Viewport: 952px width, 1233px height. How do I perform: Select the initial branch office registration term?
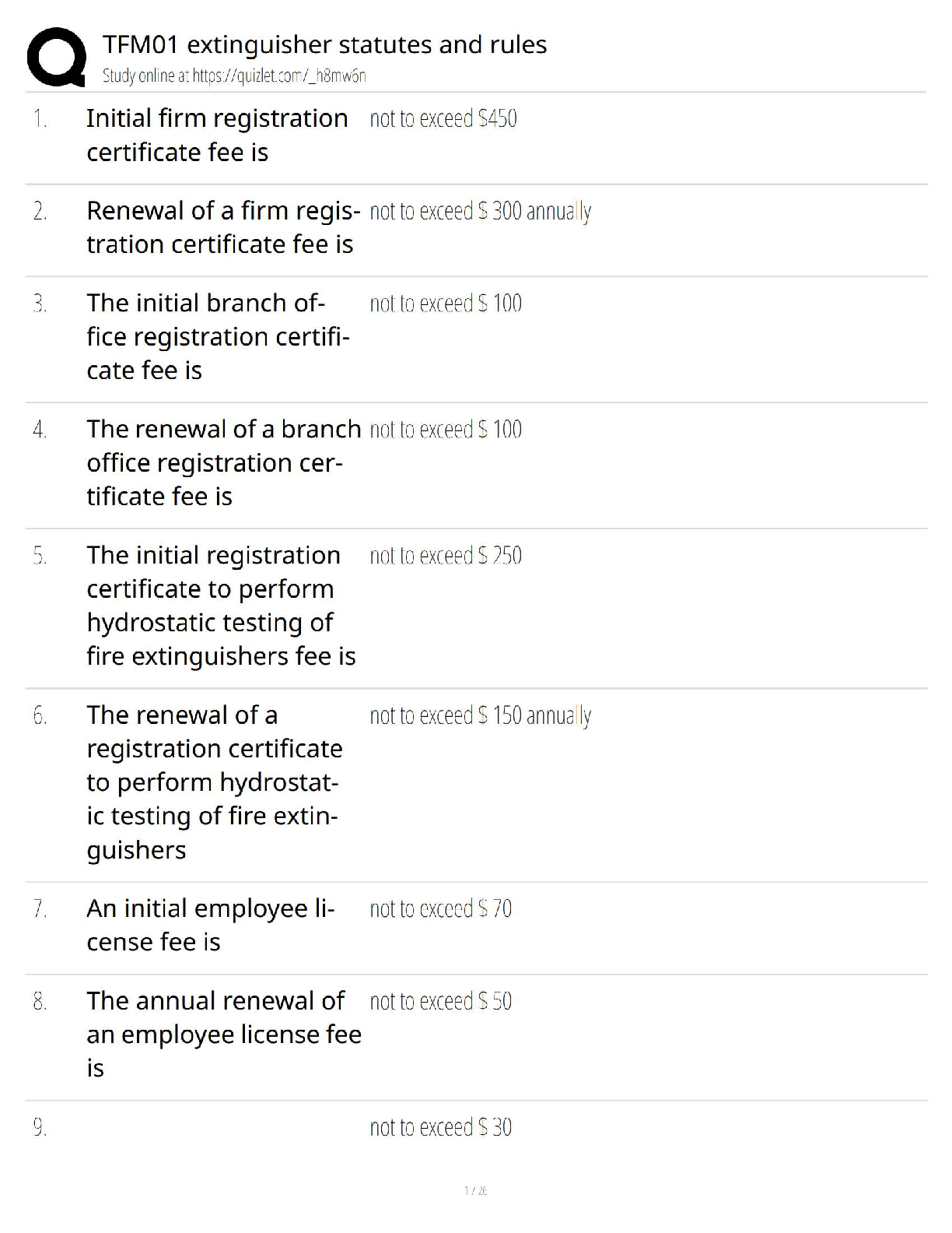pos(218,336)
